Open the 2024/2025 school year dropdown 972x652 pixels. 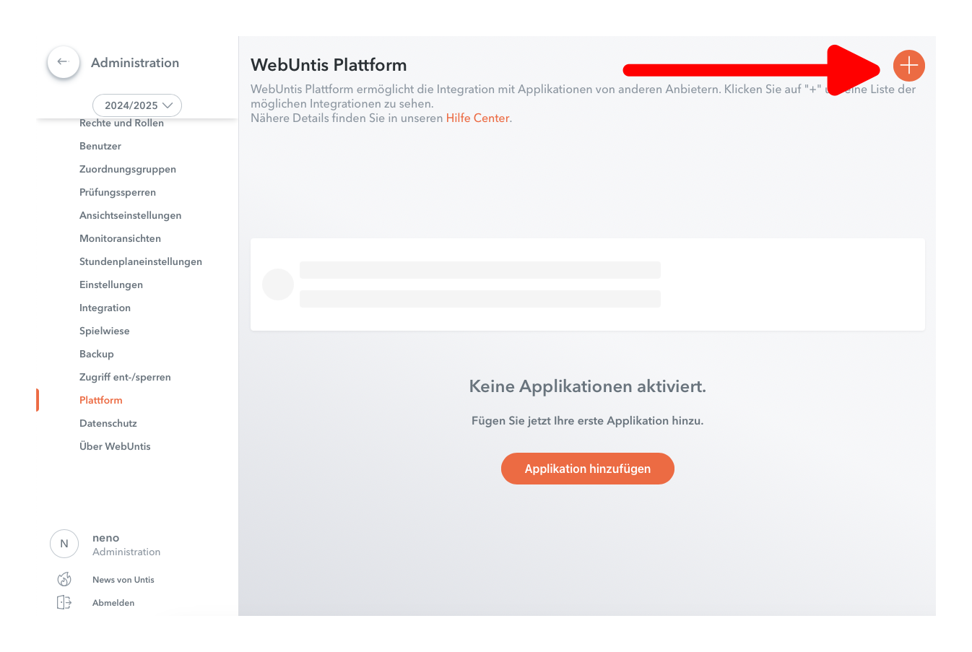coord(137,105)
